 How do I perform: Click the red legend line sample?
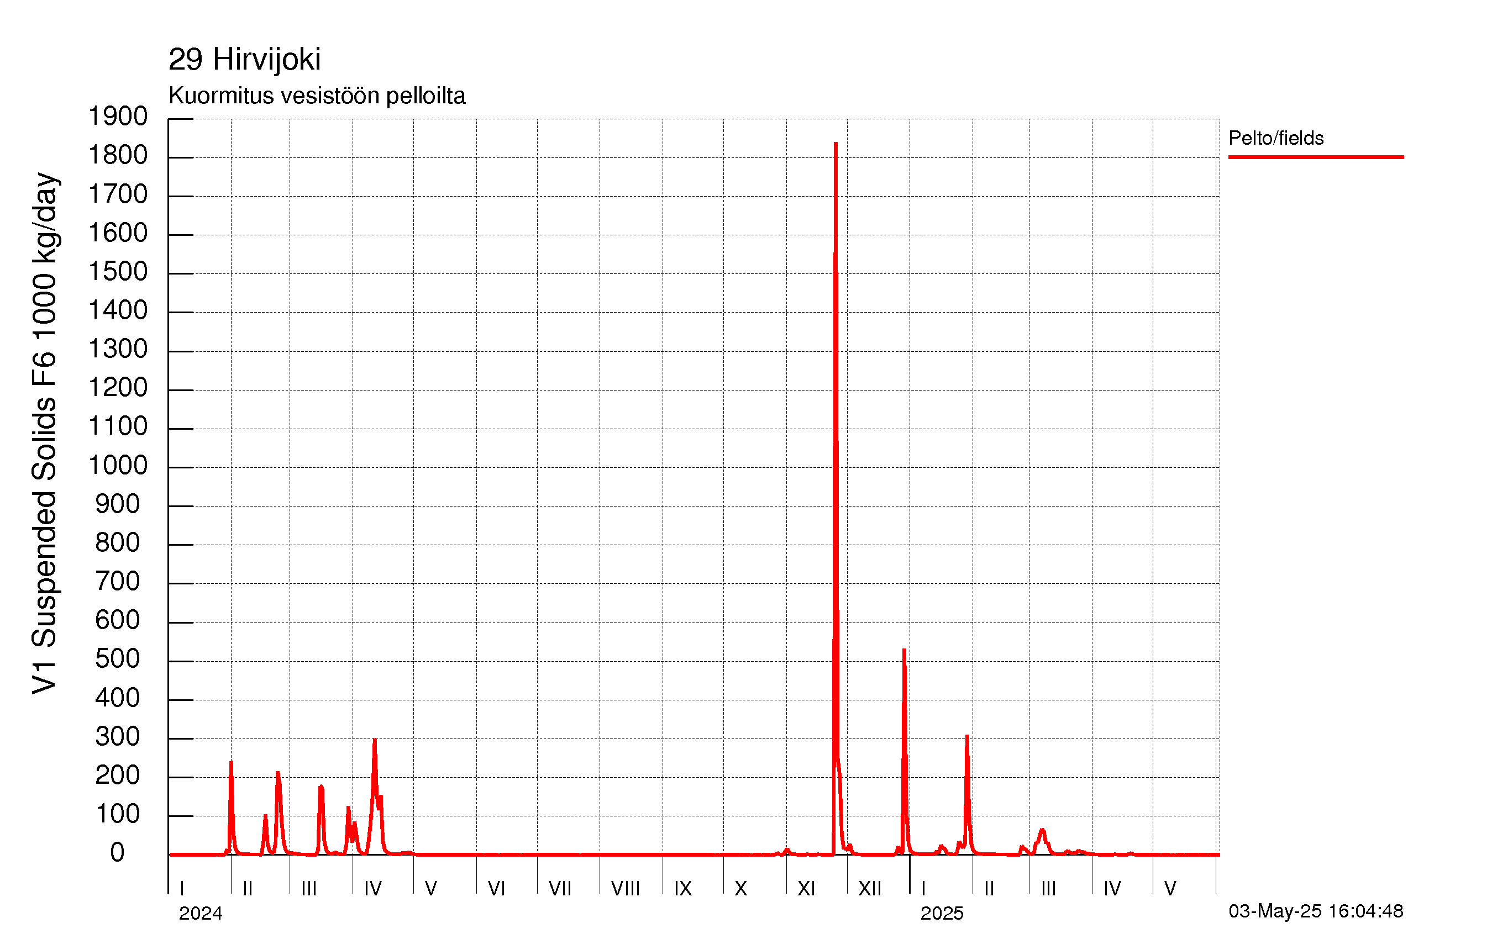(1315, 157)
